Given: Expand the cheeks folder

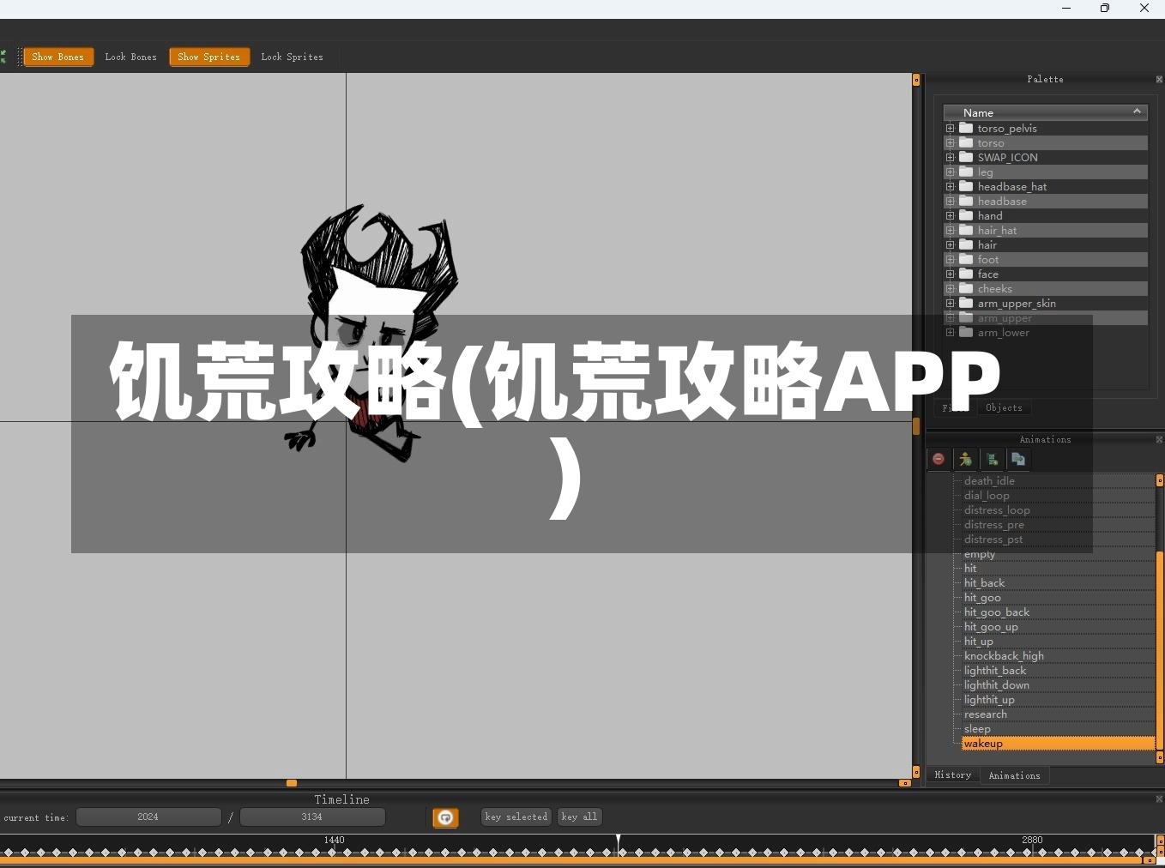Looking at the screenshot, I should tap(950, 289).
